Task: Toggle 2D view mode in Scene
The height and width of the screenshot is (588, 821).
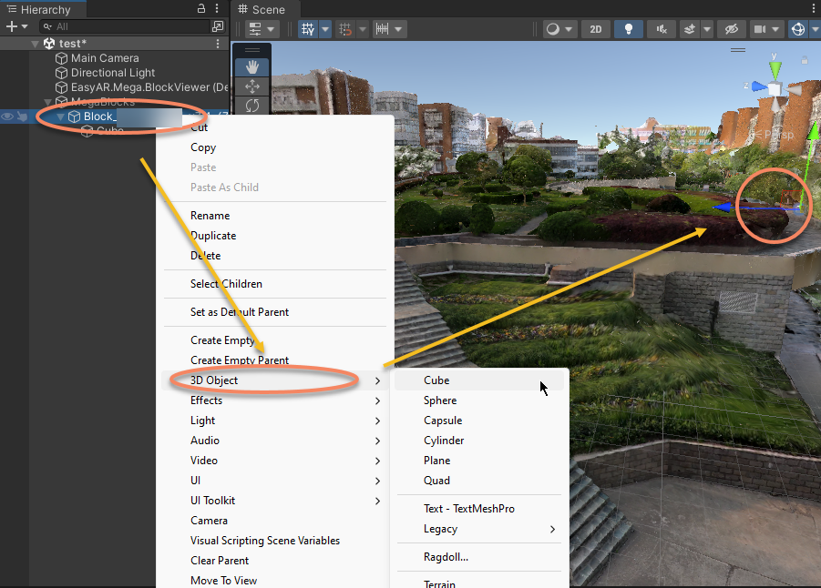Action: [595, 29]
